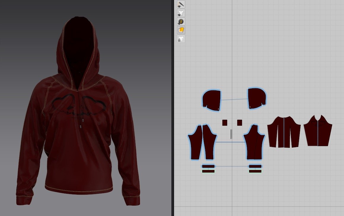Screen dimensions: 344x216
Task: Select lower left cuff band strip
Action: point(208,171)
